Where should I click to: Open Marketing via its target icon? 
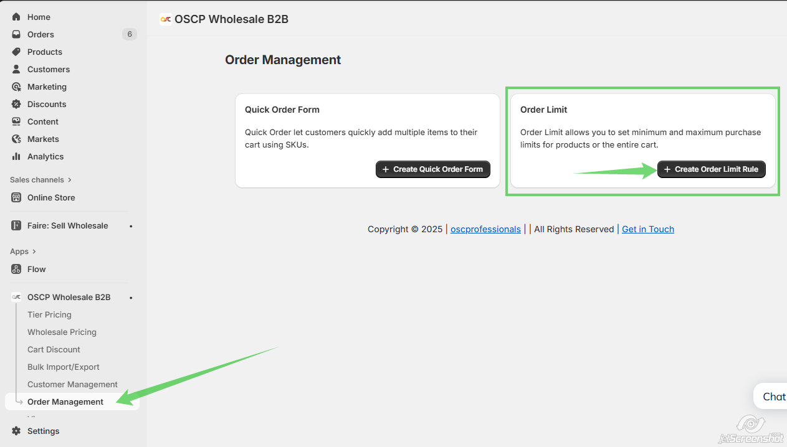pyautogui.click(x=16, y=87)
